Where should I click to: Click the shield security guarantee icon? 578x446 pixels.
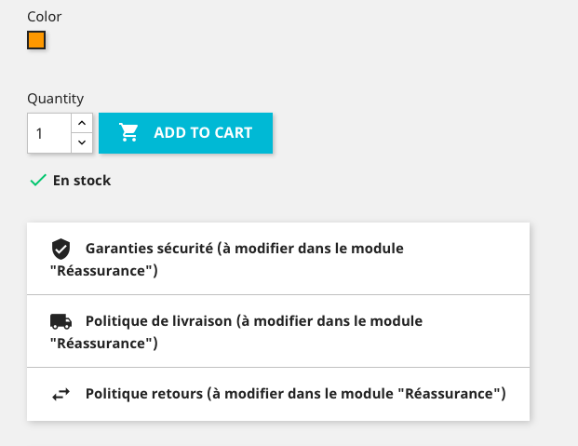point(60,250)
